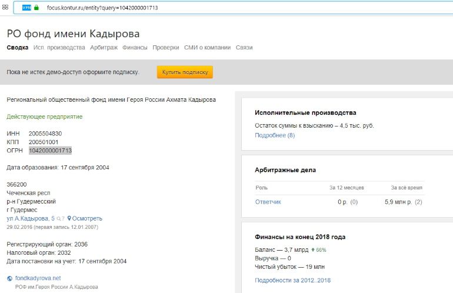453x293 pixels.
Task: Go to the Финансы tab
Action: pyautogui.click(x=135, y=48)
